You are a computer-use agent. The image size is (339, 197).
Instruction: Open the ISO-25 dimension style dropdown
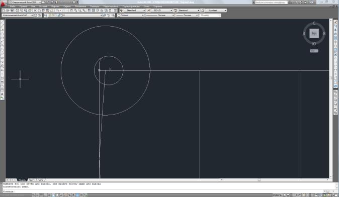(162, 11)
